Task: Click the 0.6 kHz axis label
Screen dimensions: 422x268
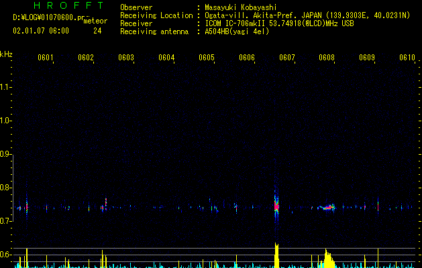Action: [5, 255]
